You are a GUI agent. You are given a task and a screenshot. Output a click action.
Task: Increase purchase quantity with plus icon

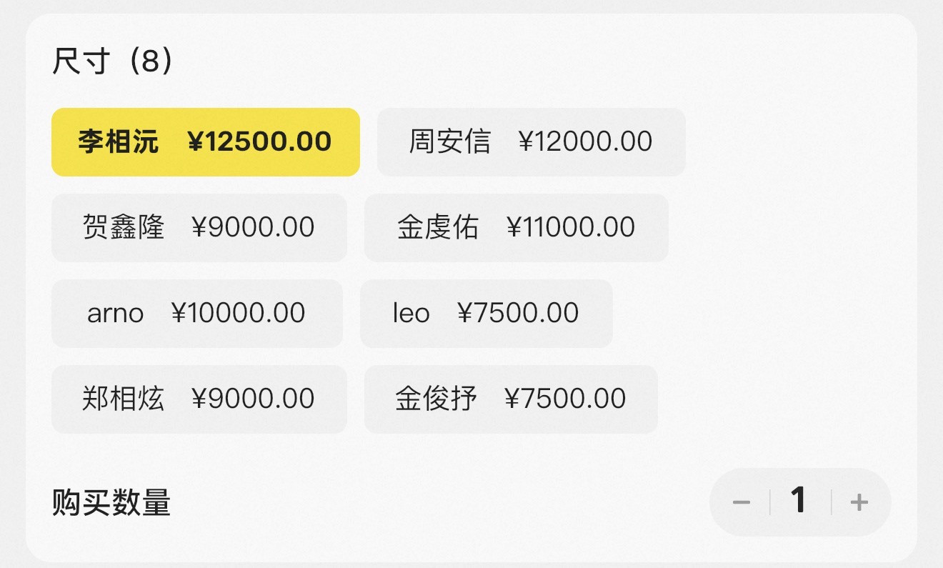pyautogui.click(x=859, y=502)
